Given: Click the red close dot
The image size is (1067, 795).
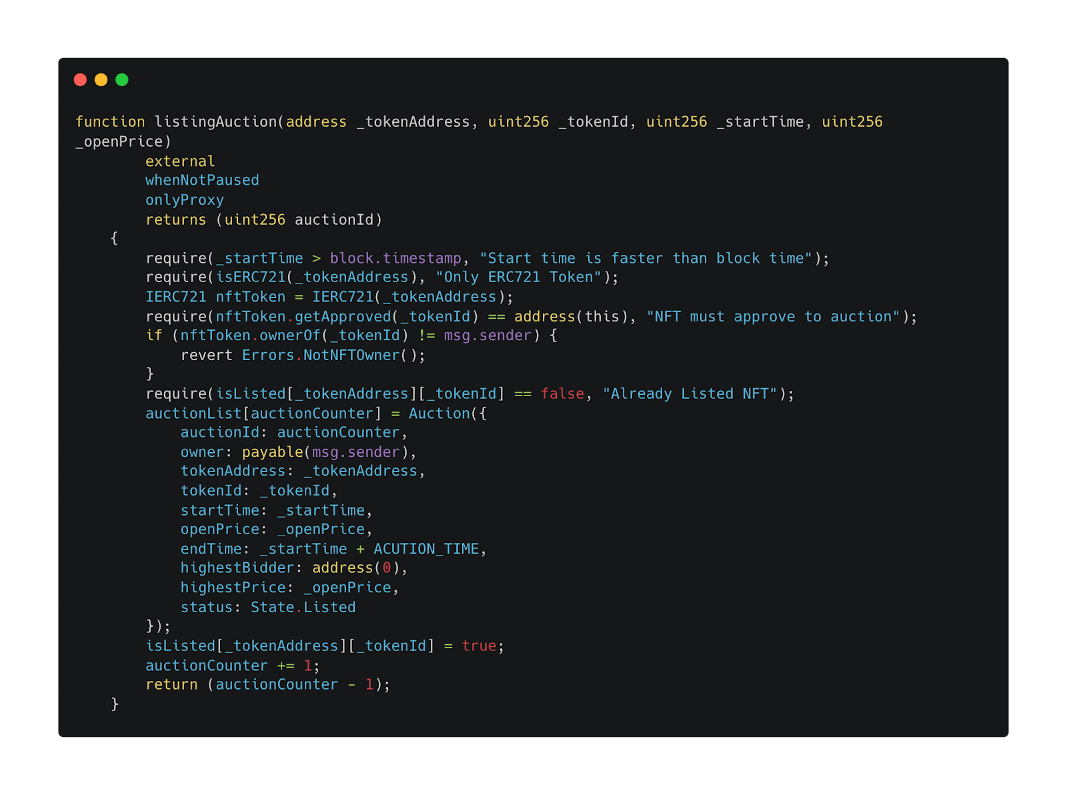Looking at the screenshot, I should pos(80,80).
